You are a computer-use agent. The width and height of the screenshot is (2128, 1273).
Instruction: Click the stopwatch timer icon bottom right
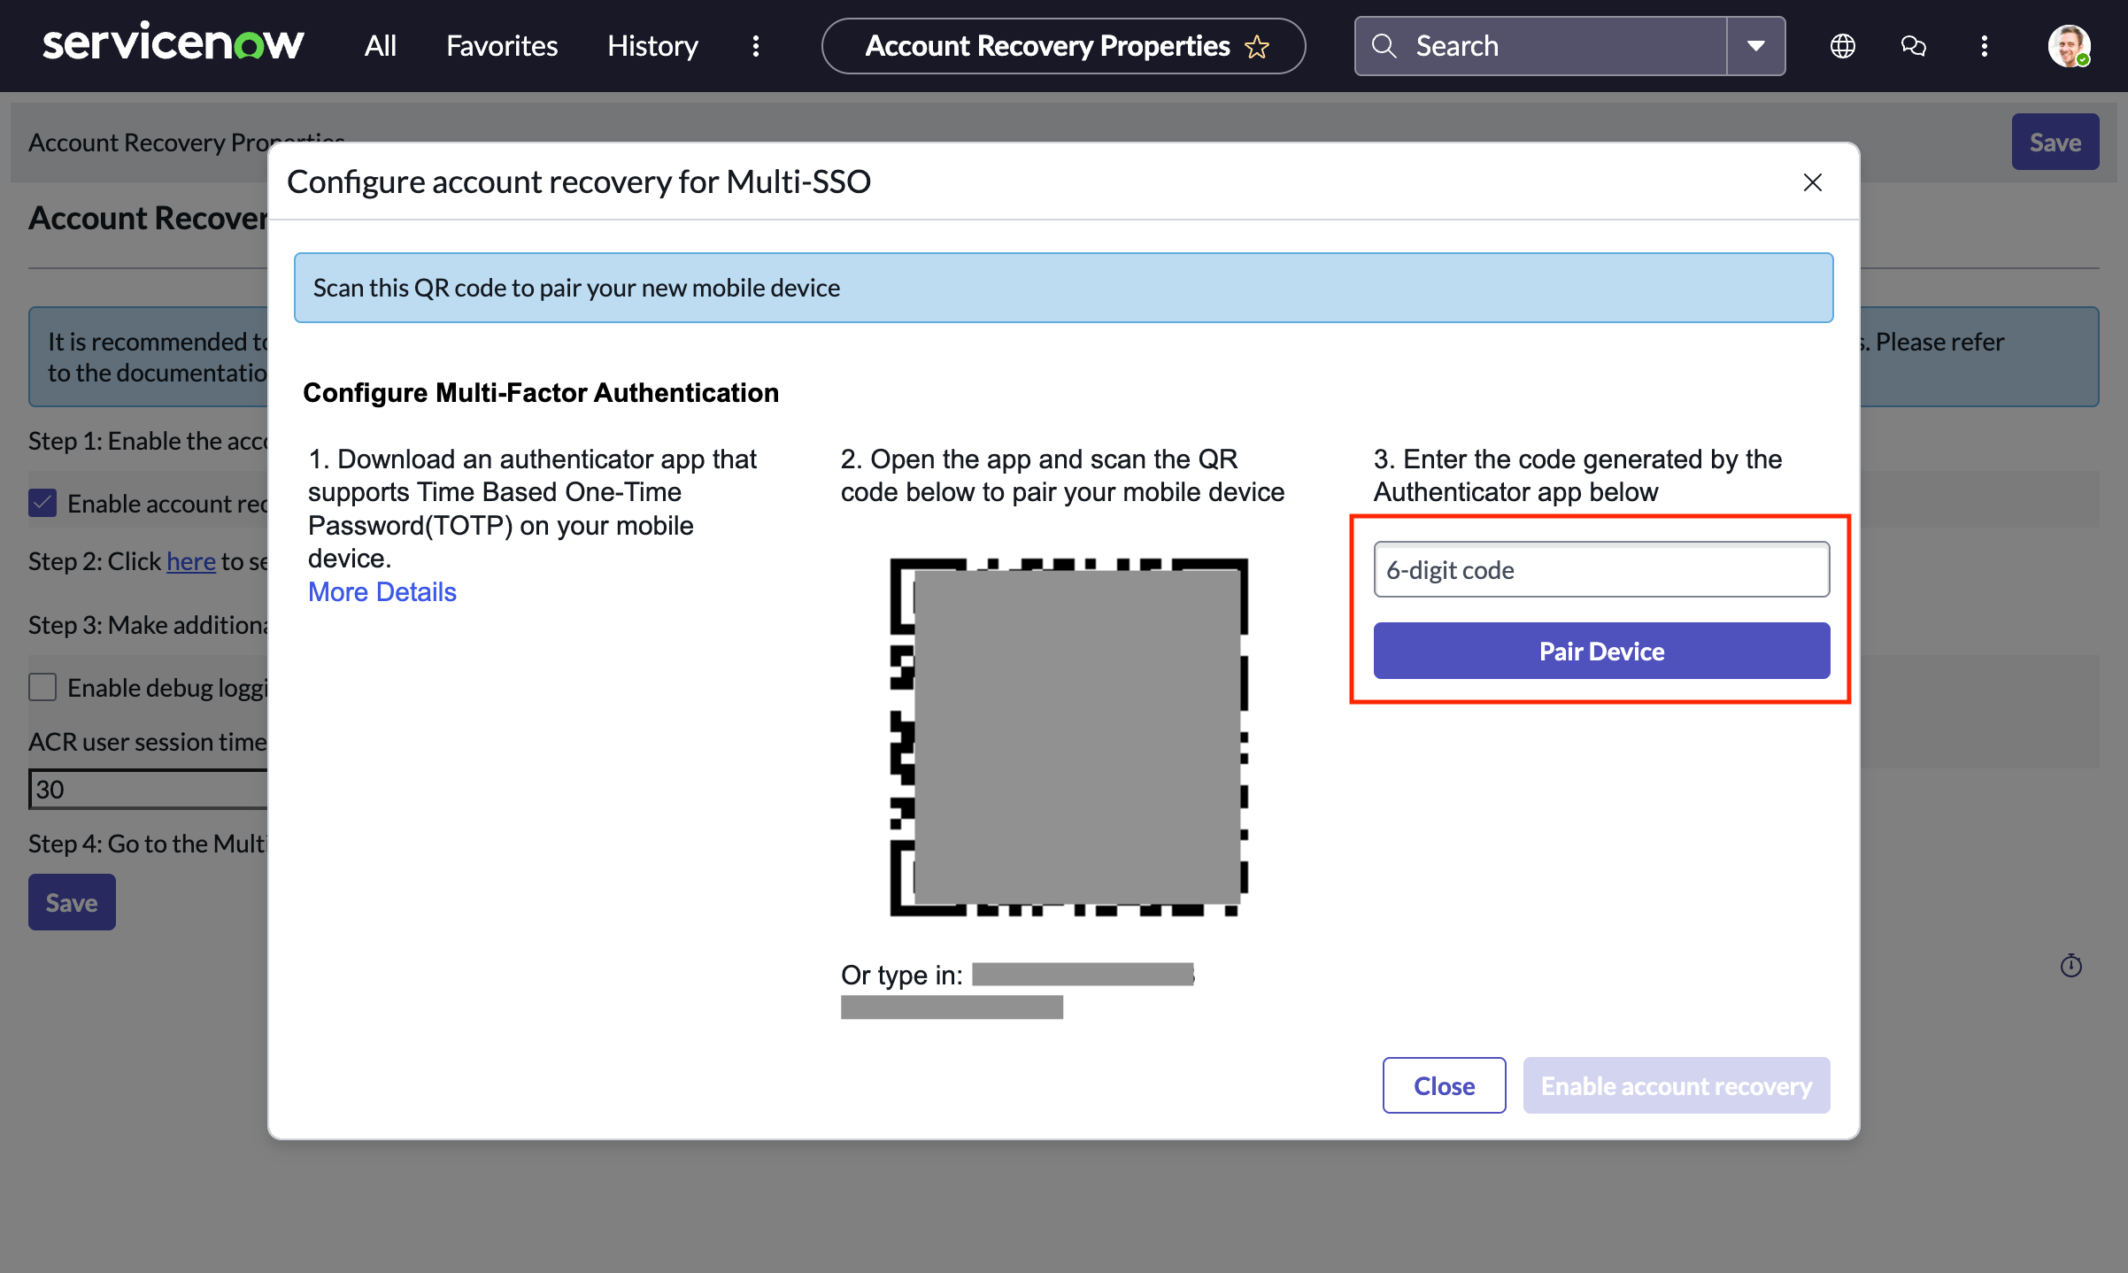click(2070, 966)
